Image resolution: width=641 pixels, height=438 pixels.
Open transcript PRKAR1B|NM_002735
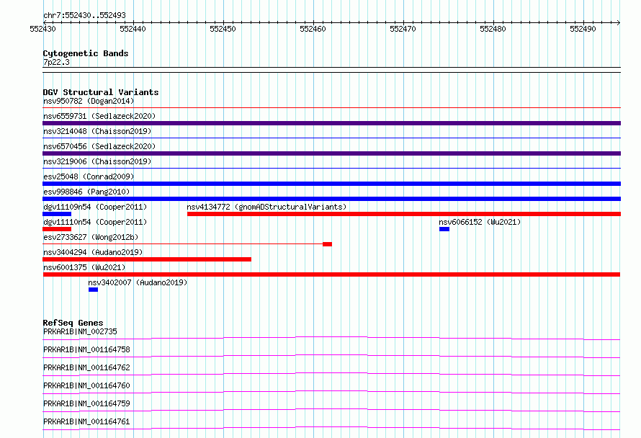coord(80,331)
